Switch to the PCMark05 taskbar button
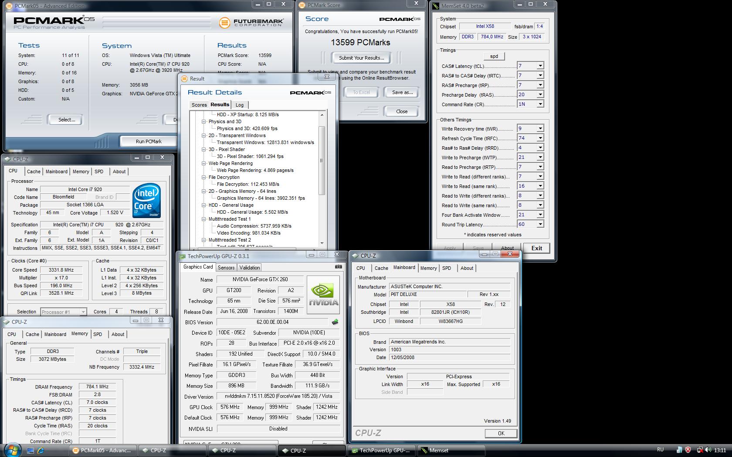This screenshot has height=457, width=732. (102, 450)
